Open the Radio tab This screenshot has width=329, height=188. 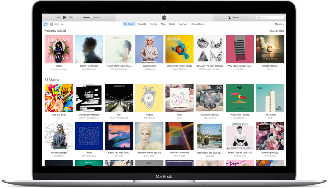(172, 24)
